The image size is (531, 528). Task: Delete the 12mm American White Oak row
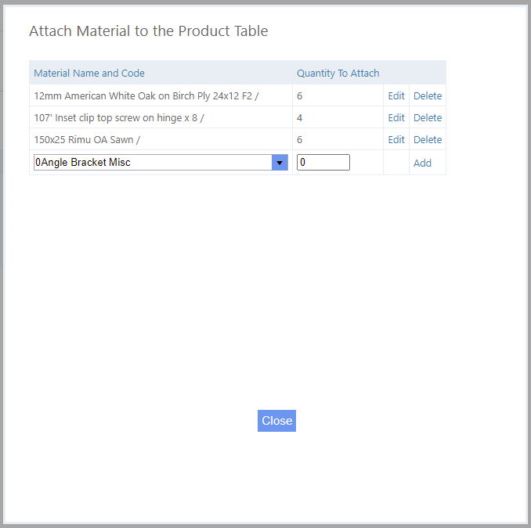pos(428,95)
